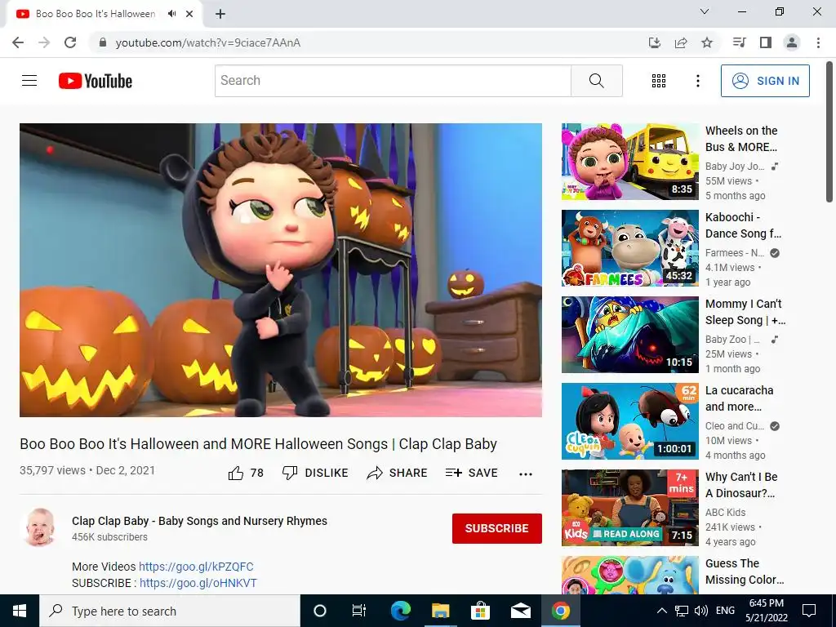Open Why Can't I Be A Dinosaur thumbnail
The image size is (836, 627).
tap(629, 508)
